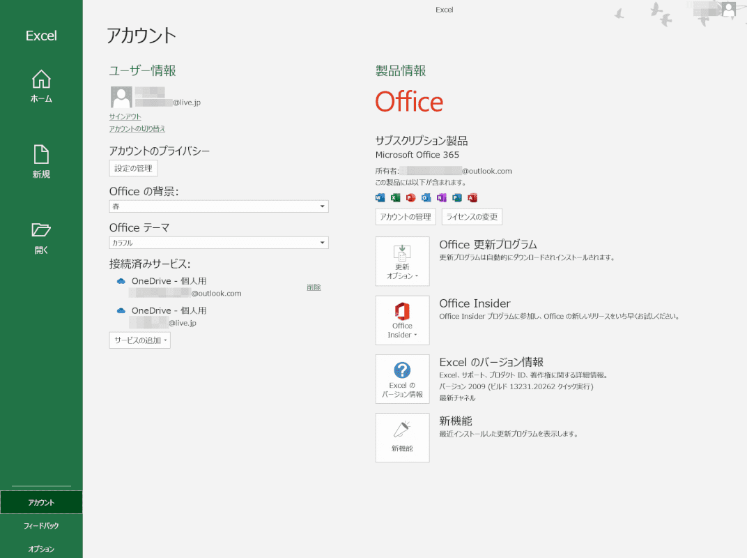
Task: Click Remove (削除) link for OneDrive
Action: point(314,287)
